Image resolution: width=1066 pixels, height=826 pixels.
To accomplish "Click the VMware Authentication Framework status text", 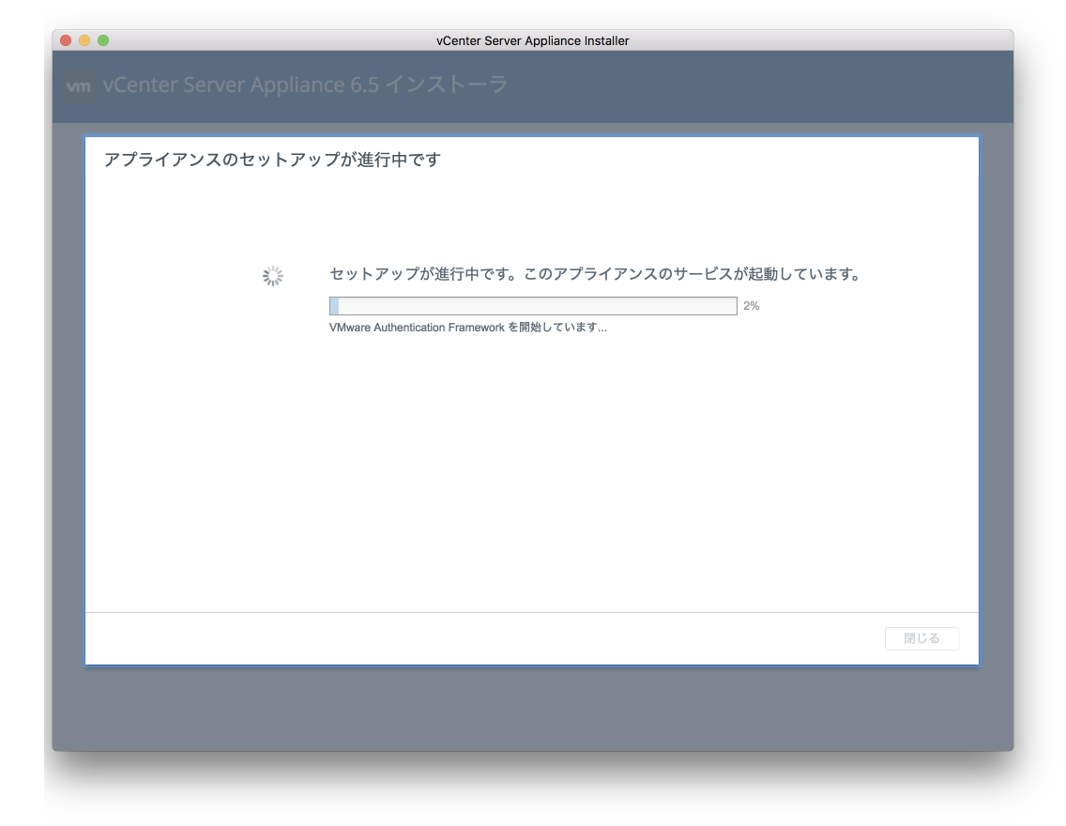I will pyautogui.click(x=467, y=328).
